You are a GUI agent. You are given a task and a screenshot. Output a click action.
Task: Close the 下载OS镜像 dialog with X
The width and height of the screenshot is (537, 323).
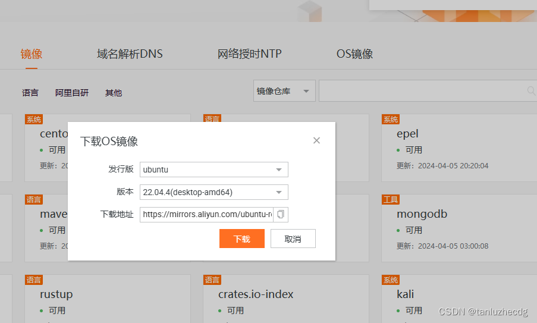pos(316,140)
